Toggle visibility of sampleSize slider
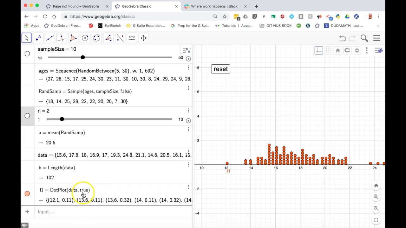Viewport: 406px width, 228px height. click(27, 54)
